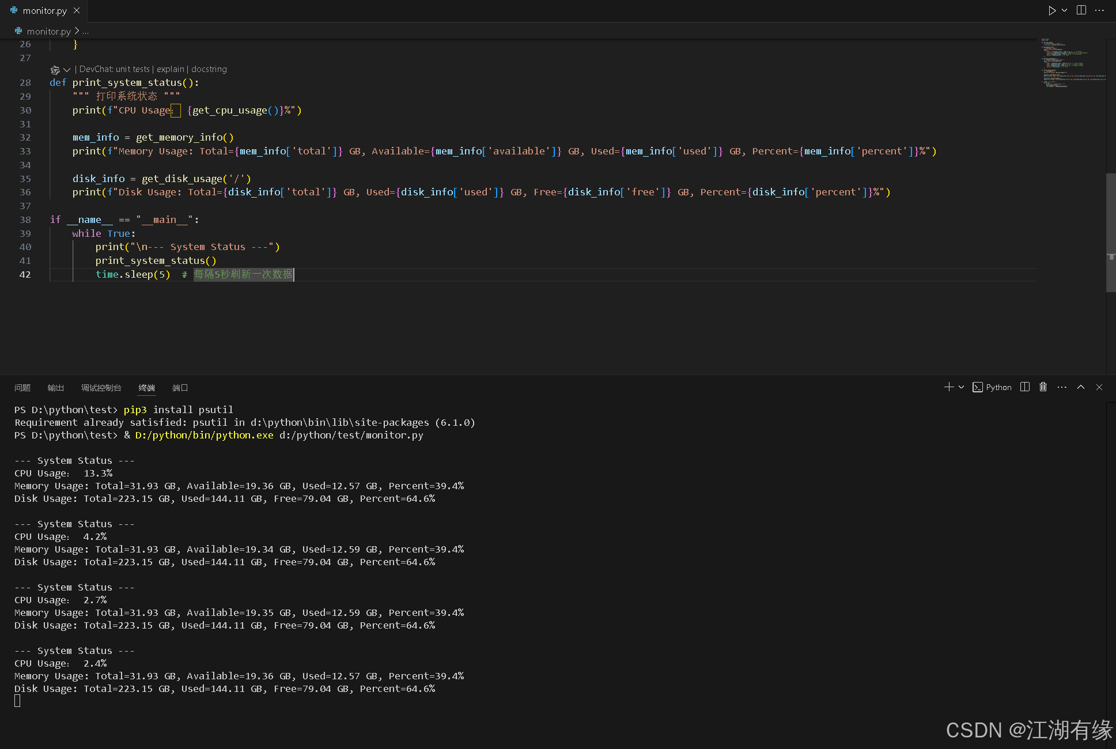Click the explain DevChat CodeLens link
Screen dimensions: 1116x749
click(x=170, y=69)
